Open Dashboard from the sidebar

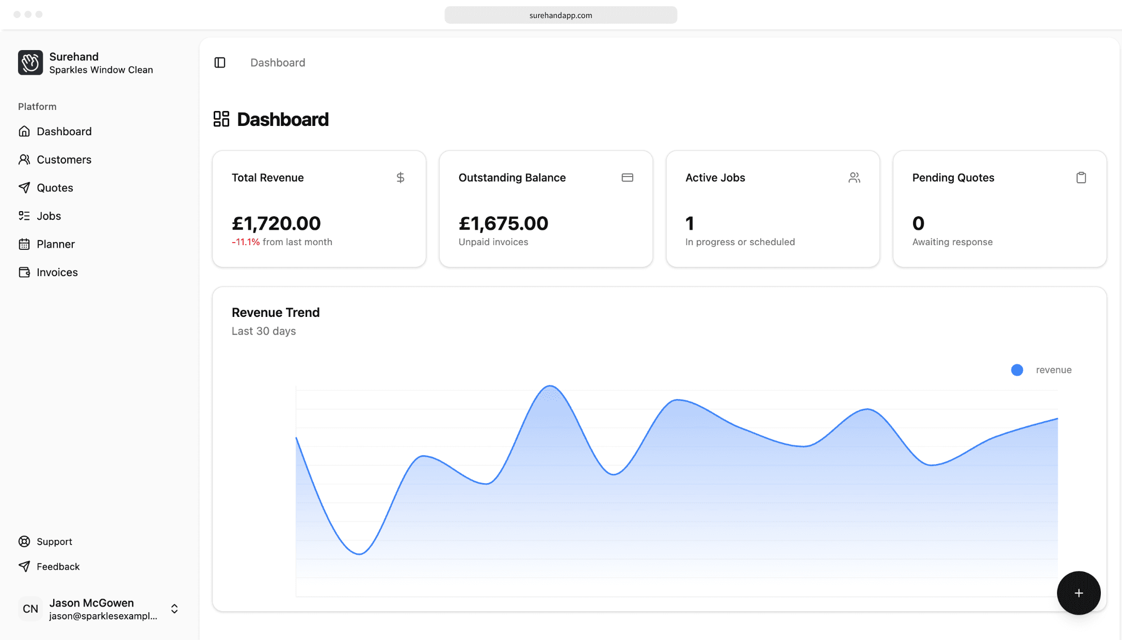pos(64,131)
